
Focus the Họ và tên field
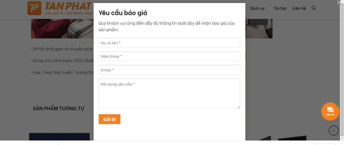click(169, 43)
